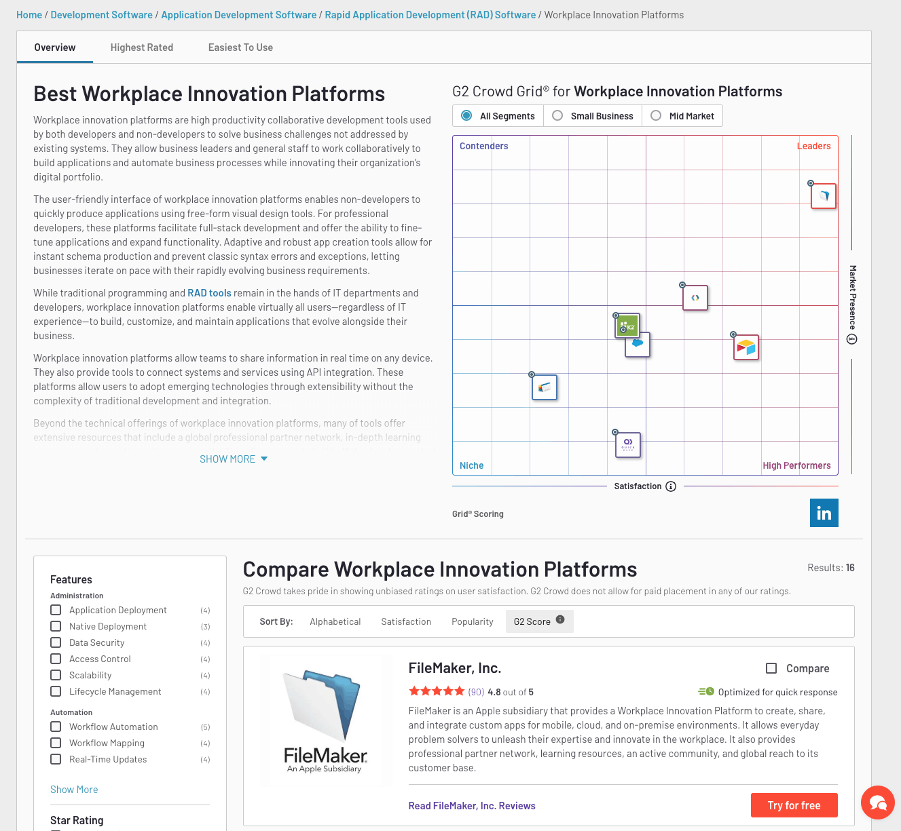Click the product icon in the Contenders-Niche area left of Salesforce
This screenshot has height=831, width=901.
point(545,387)
